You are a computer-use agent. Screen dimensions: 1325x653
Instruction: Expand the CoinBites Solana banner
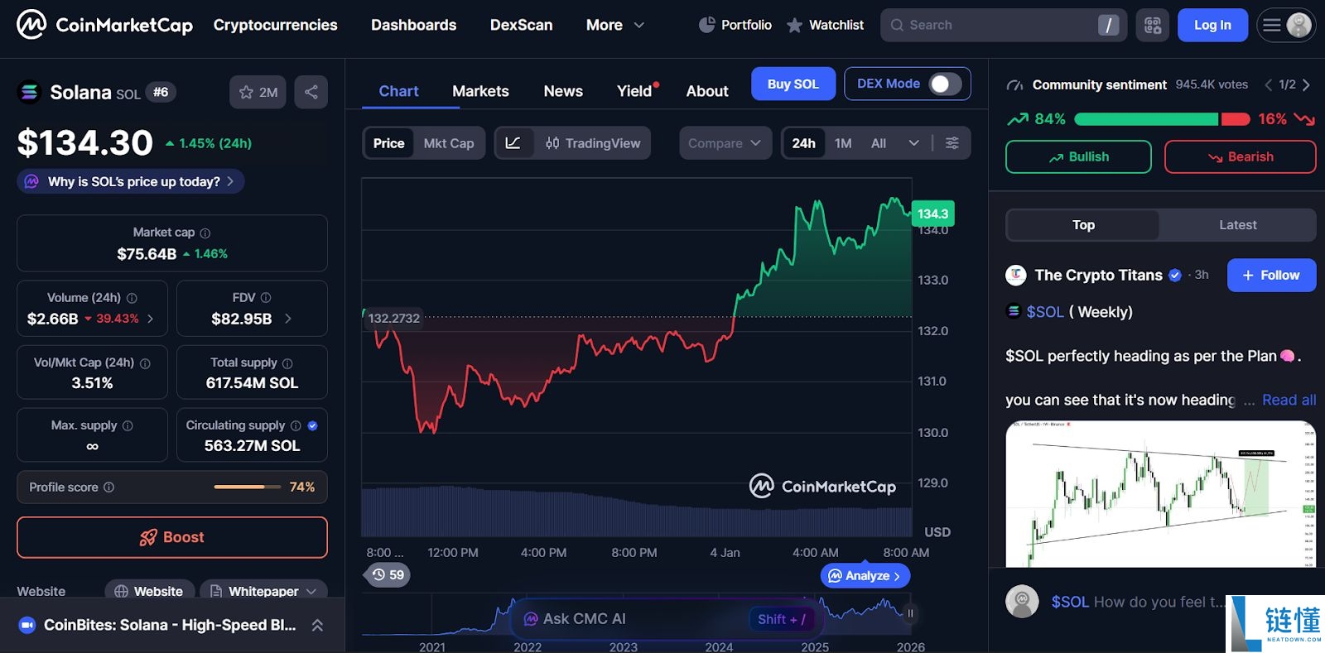pyautogui.click(x=317, y=625)
